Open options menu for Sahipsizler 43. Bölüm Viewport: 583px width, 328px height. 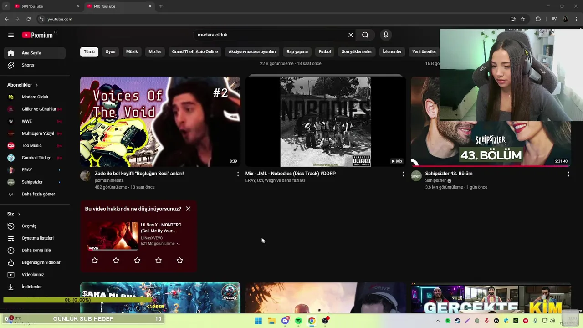tap(568, 174)
